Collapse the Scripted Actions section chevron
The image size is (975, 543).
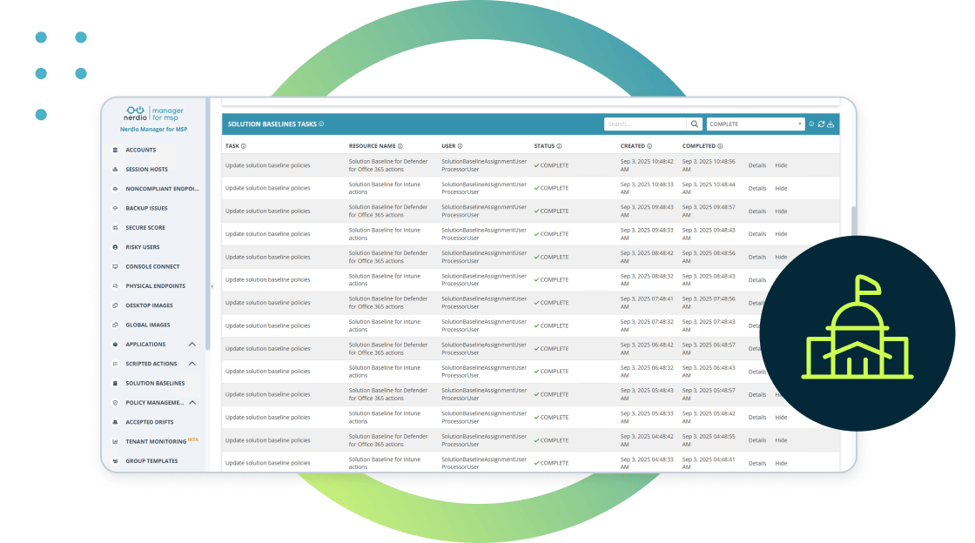[192, 364]
